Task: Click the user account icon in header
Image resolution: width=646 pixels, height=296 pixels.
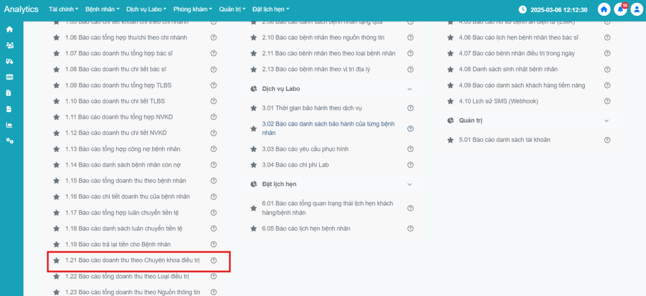Action: point(636,9)
